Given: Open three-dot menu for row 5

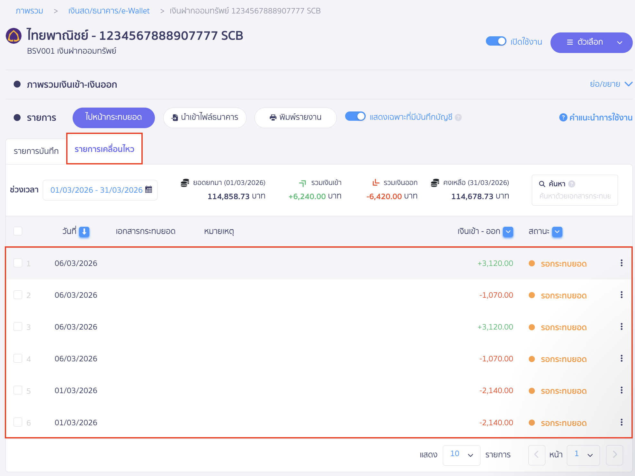Looking at the screenshot, I should coord(622,390).
